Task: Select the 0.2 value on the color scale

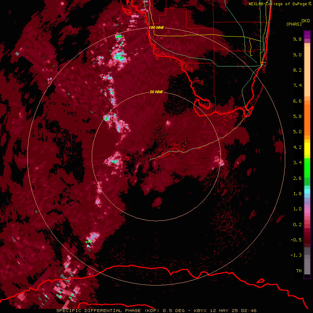Action: pos(297,225)
